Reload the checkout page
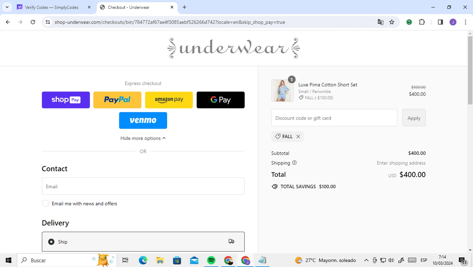 [33, 22]
